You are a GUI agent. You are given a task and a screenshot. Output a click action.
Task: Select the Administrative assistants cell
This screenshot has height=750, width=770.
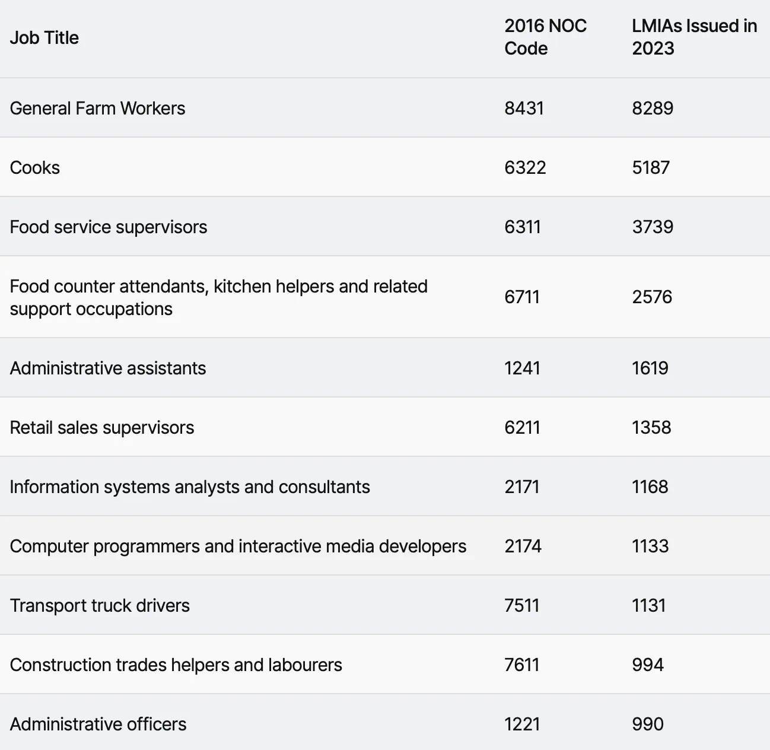tap(108, 368)
